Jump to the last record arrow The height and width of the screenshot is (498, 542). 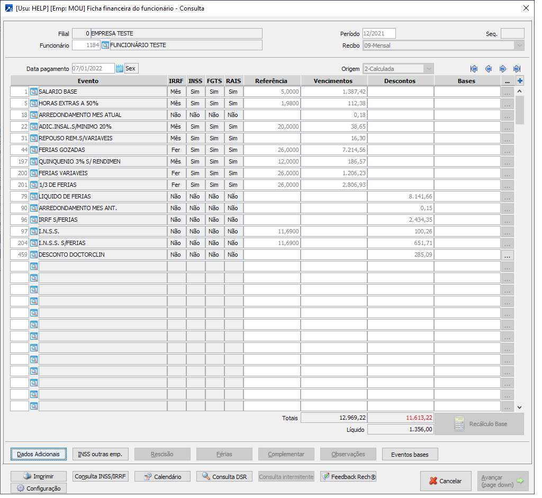[x=517, y=69]
